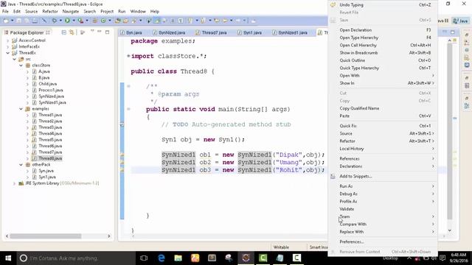Switch to the Thread7.java editor tab
472x265 pixels.
212,32
